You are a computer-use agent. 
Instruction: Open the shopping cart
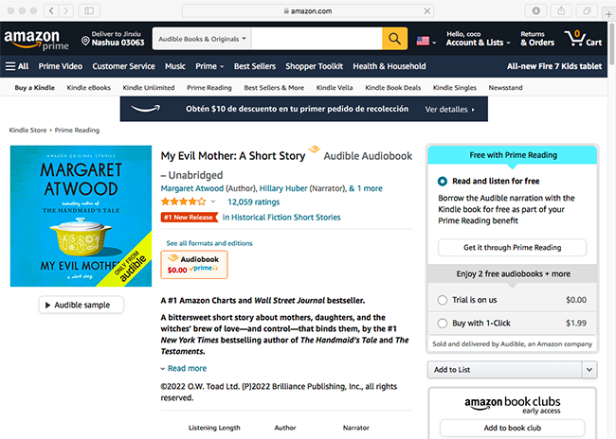point(582,39)
